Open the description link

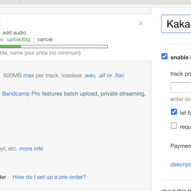tap(181, 164)
